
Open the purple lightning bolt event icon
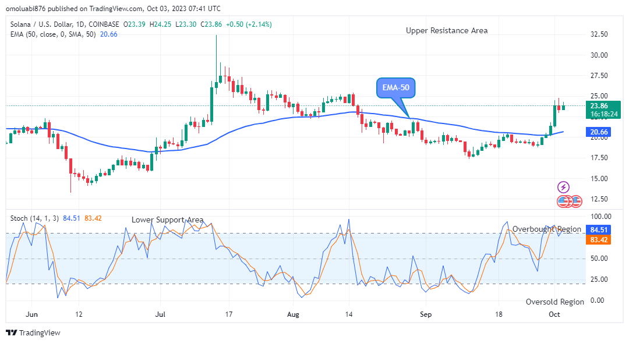pyautogui.click(x=563, y=187)
